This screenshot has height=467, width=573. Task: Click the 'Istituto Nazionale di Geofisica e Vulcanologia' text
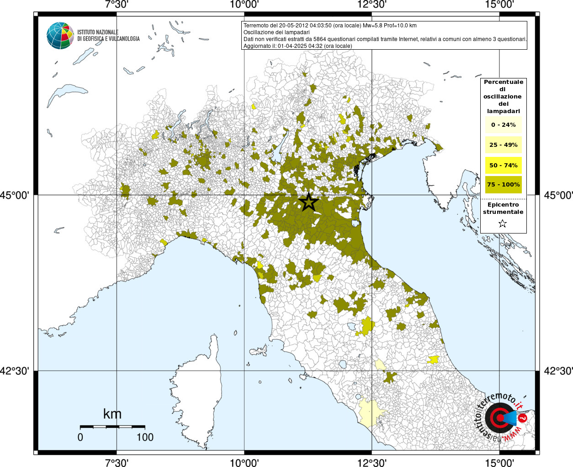point(108,36)
